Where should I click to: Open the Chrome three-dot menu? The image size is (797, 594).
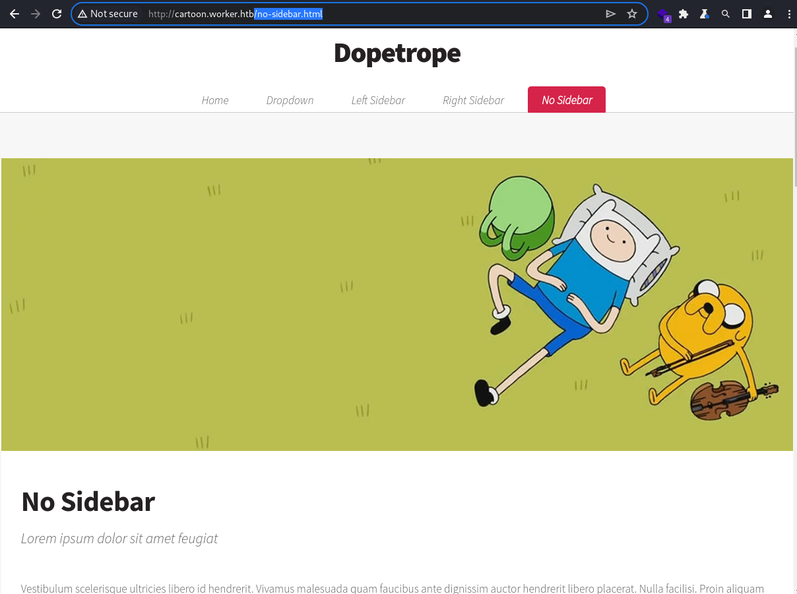[x=789, y=14]
